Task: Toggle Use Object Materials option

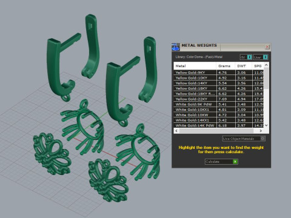Action: [244, 139]
